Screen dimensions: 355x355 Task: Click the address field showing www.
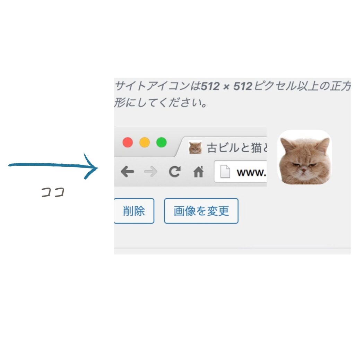coord(241,171)
